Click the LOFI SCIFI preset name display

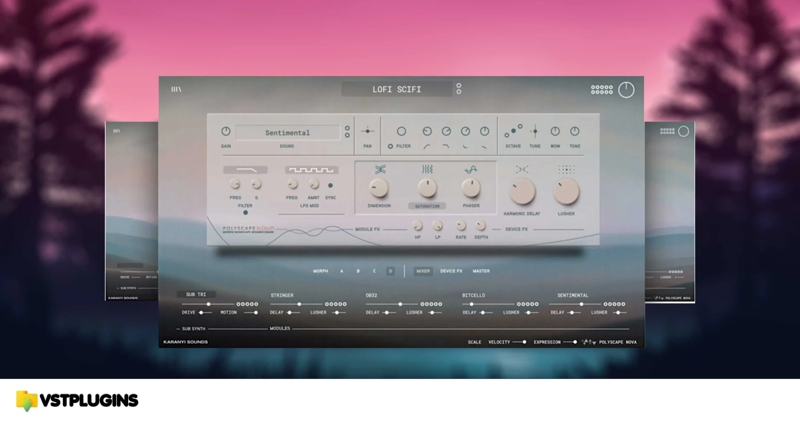click(x=397, y=89)
